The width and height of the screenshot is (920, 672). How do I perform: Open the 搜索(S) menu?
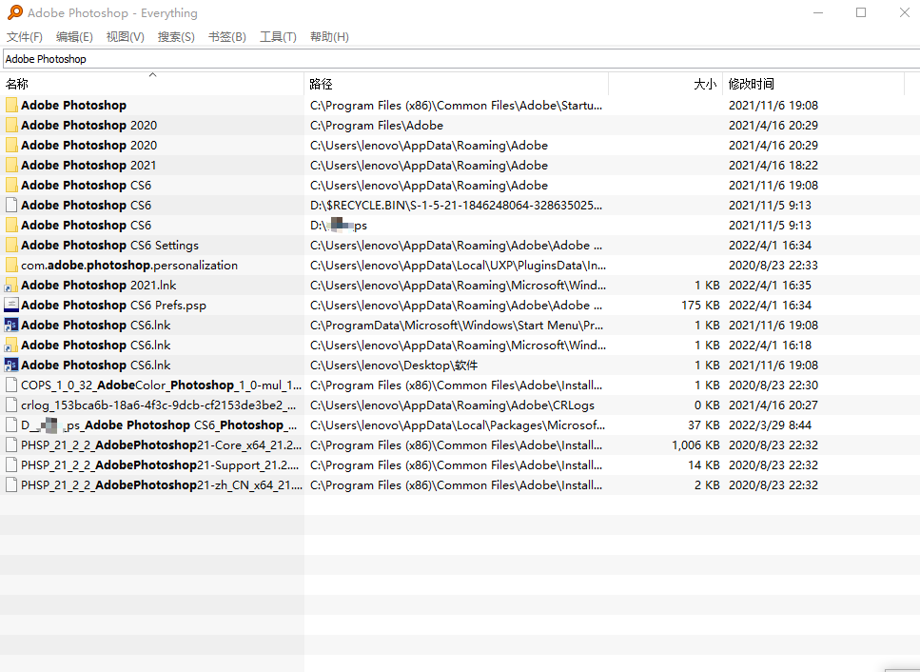tap(176, 37)
